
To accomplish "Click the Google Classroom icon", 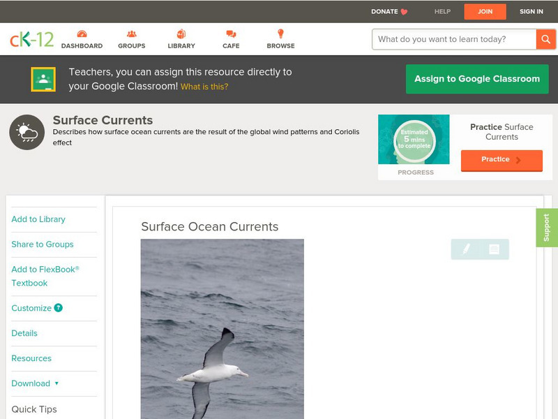I will (x=43, y=79).
